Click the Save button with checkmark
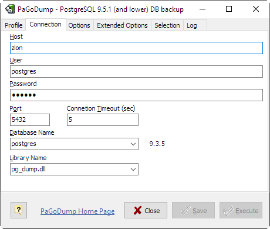 (193, 210)
